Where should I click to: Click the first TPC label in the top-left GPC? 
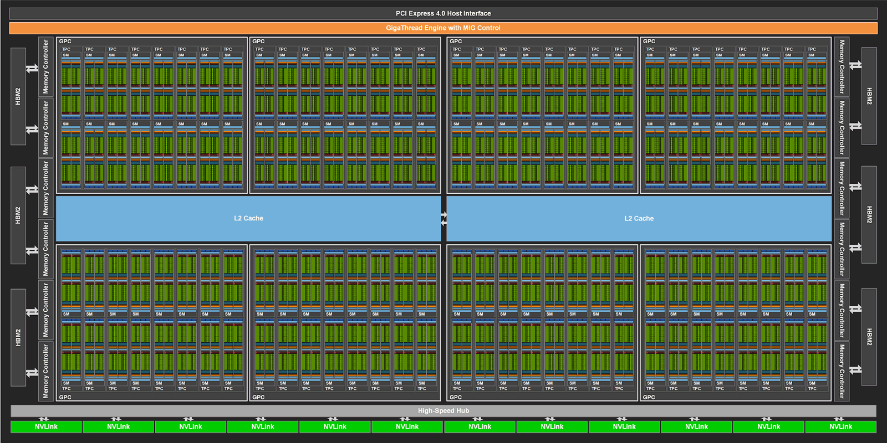click(67, 49)
